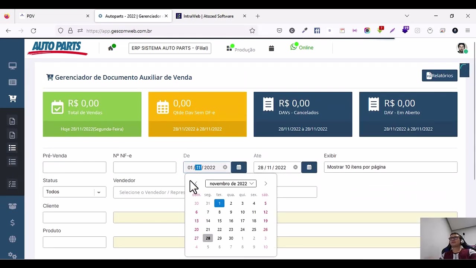Screen dimensions: 476x268
Task: Go to next month in calendar
Action: coord(266,184)
